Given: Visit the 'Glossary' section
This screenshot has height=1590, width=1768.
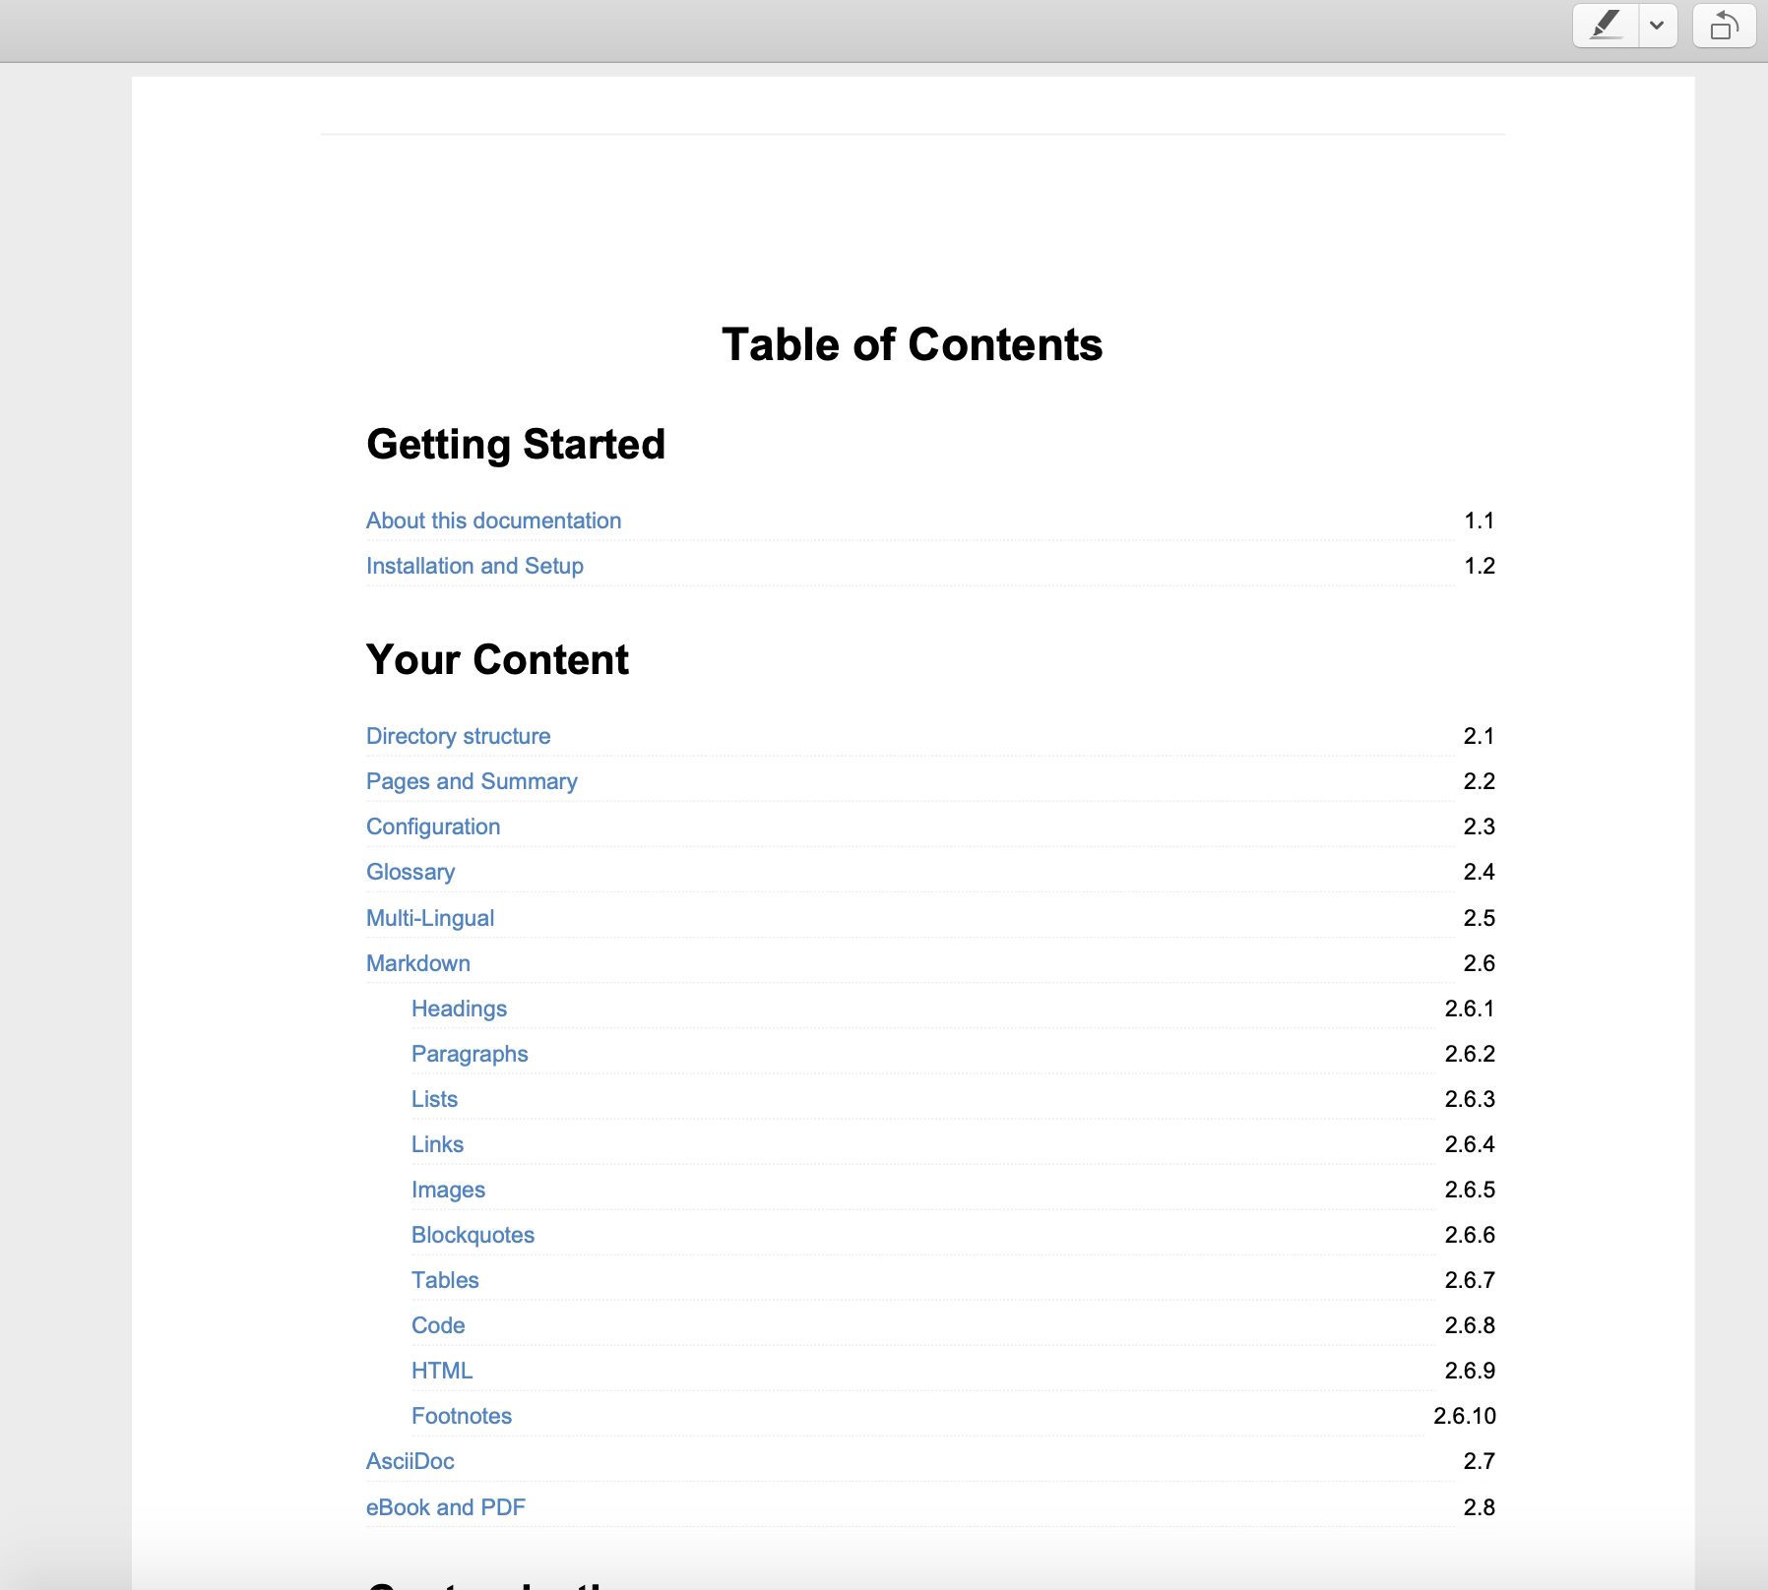Looking at the screenshot, I should [x=410, y=872].
